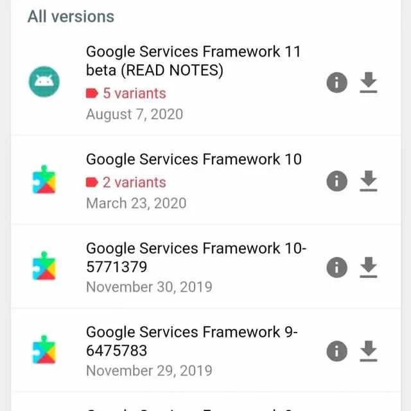Show info for Google Services Framework 10

[x=337, y=181]
